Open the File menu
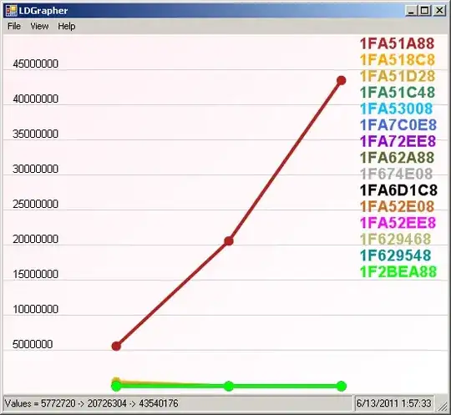Screen dimensions: 451x415 pos(14,26)
